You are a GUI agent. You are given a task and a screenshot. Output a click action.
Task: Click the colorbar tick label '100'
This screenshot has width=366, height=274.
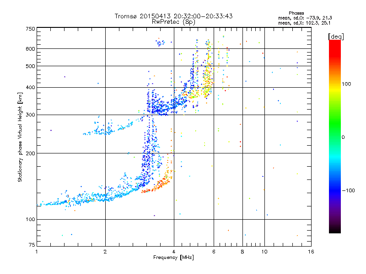[x=346, y=84]
